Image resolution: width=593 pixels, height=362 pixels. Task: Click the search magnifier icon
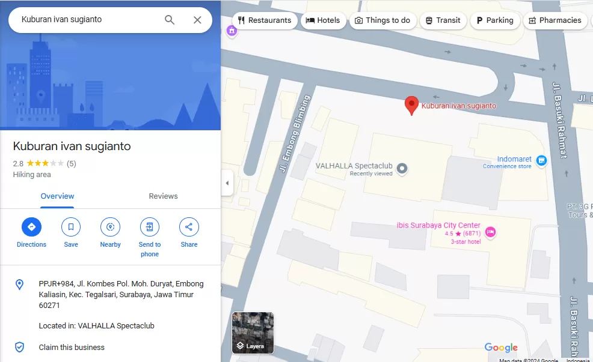(170, 20)
